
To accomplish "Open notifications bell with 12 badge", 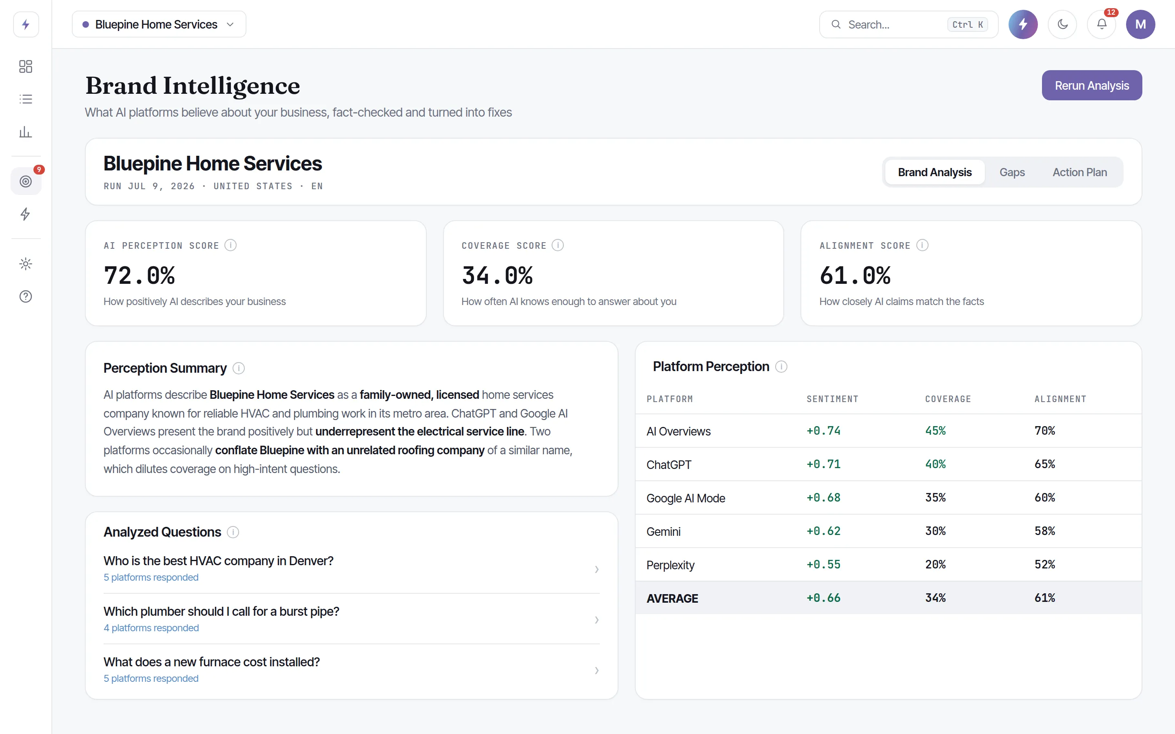I will pyautogui.click(x=1102, y=24).
